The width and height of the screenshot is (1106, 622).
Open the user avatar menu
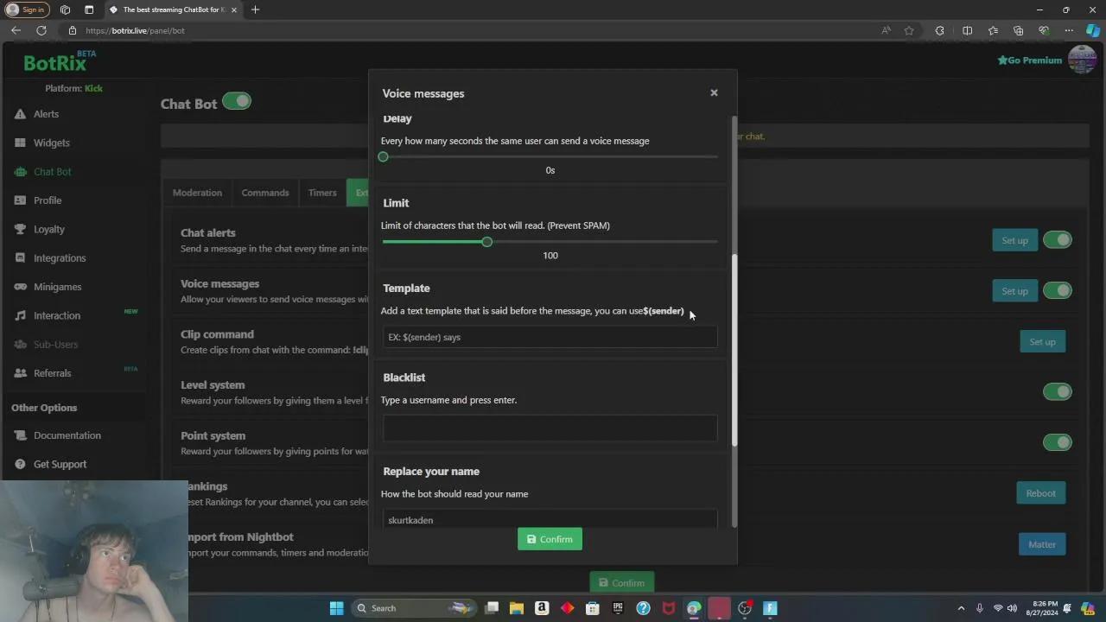(1082, 60)
